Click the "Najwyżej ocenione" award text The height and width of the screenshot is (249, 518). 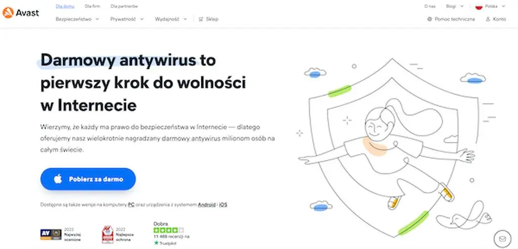pos(73,237)
